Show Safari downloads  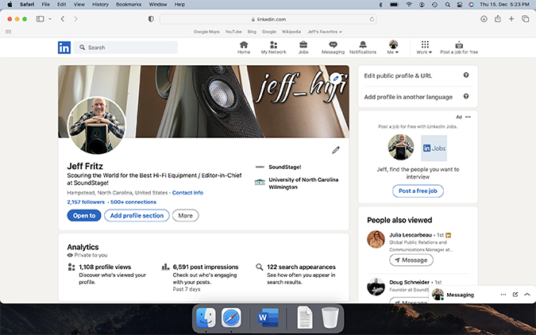(x=484, y=19)
